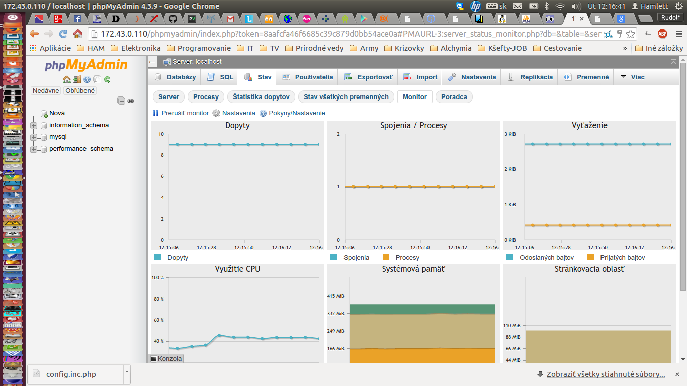
Task: Expand the mysql database node
Action: [x=34, y=137]
